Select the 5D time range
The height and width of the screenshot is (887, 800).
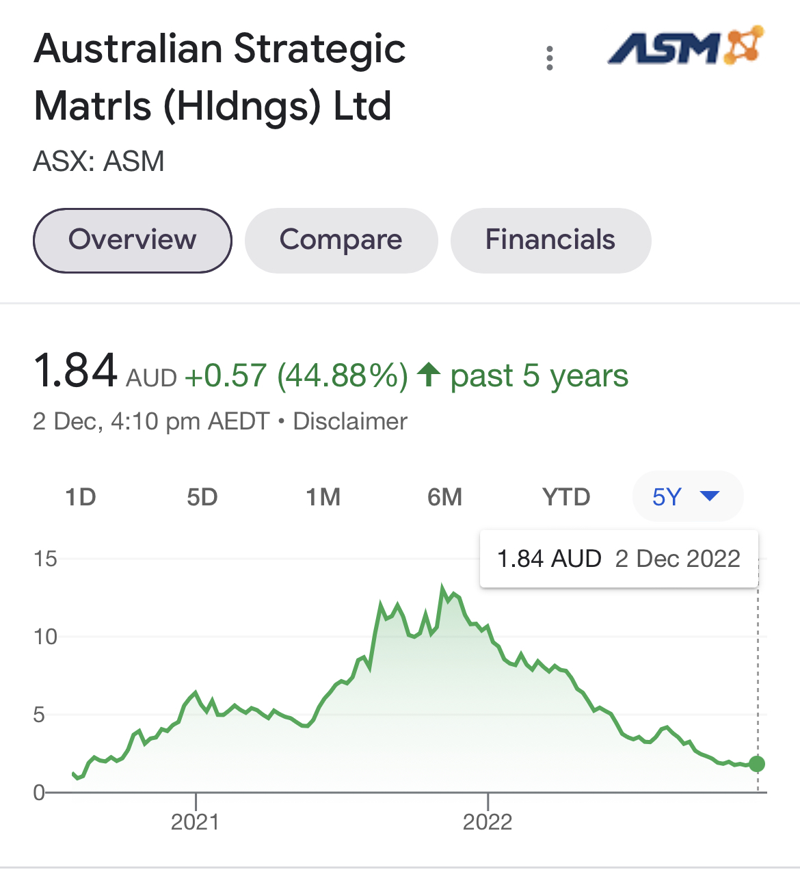tap(202, 497)
